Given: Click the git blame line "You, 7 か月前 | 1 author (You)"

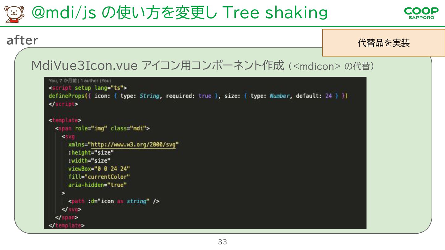Looking at the screenshot, I should 79,81.
